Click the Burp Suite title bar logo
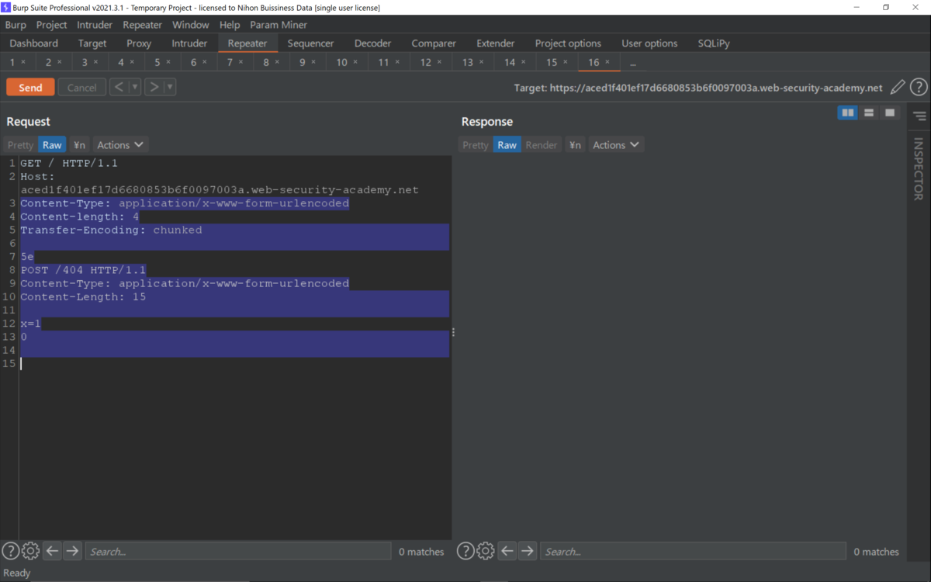 6,7
